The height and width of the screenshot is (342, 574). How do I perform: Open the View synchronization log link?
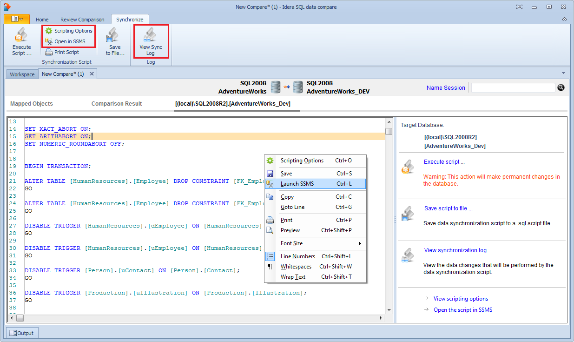point(455,250)
